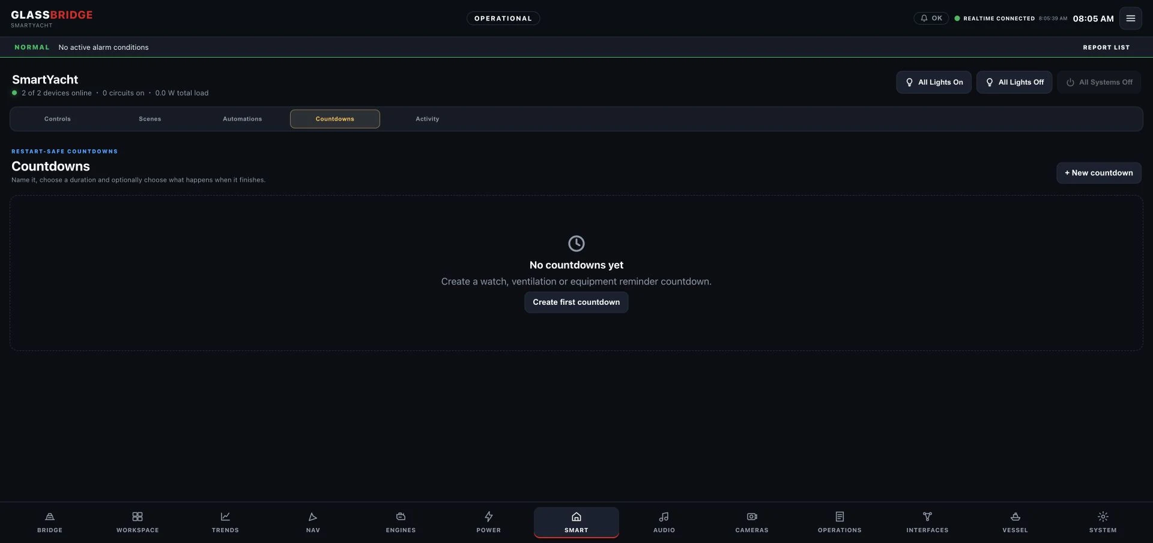The width and height of the screenshot is (1153, 543).
Task: Click the 08:05 AM clock display
Action: coord(1093,19)
